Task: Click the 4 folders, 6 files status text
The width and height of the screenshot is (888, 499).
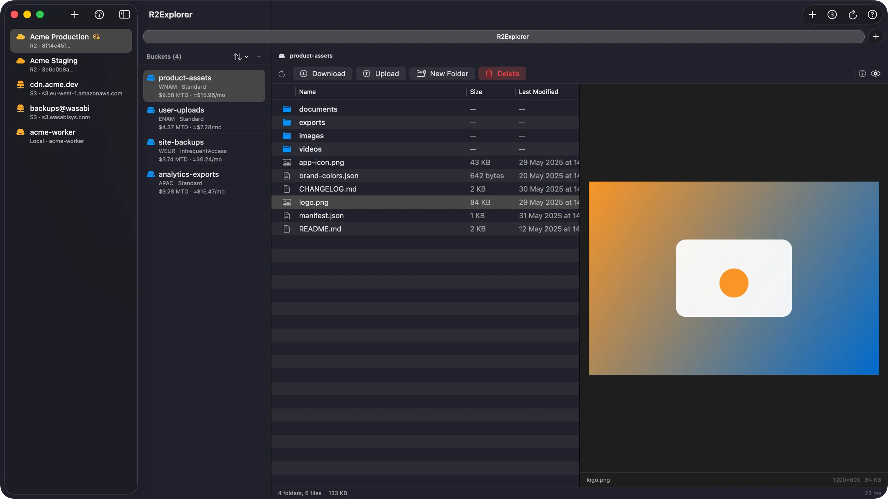Action: point(300,493)
